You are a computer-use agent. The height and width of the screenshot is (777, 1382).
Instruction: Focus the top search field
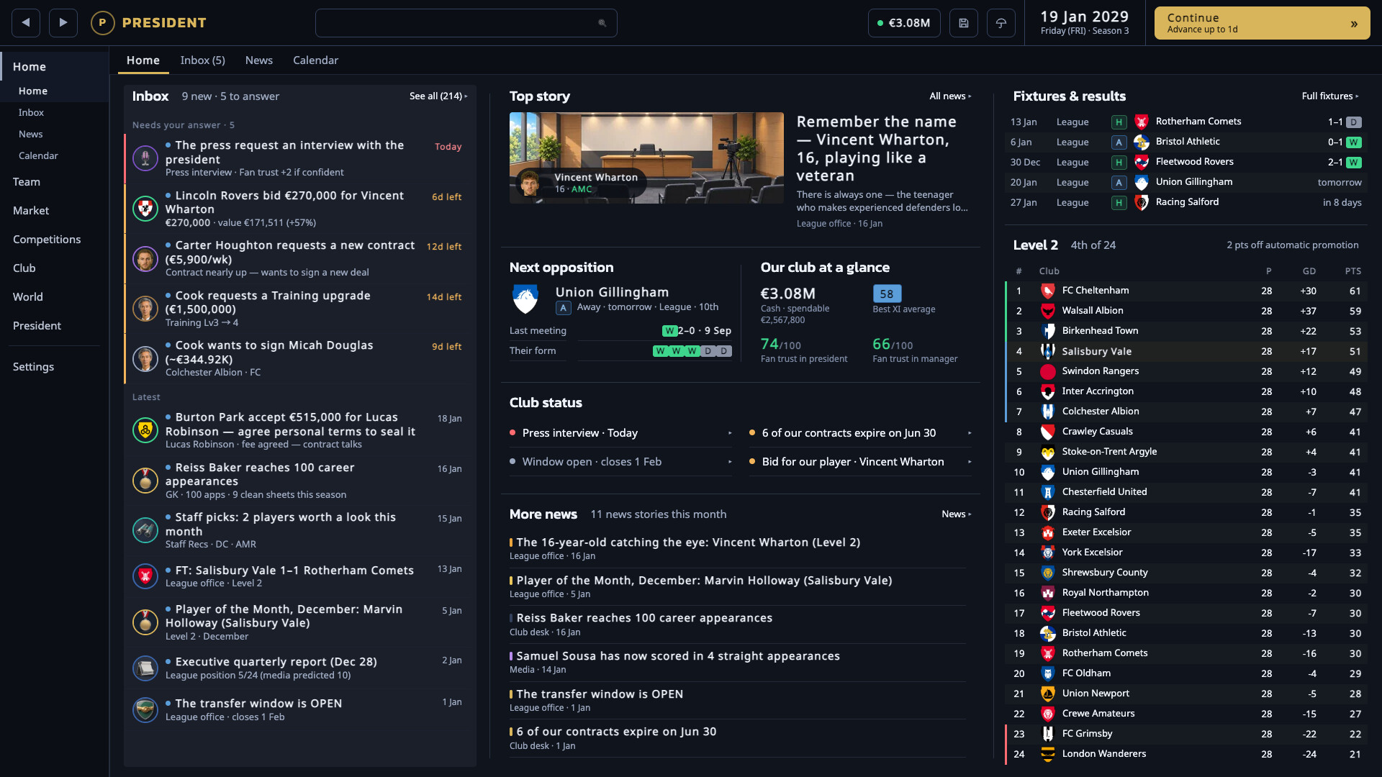point(466,23)
